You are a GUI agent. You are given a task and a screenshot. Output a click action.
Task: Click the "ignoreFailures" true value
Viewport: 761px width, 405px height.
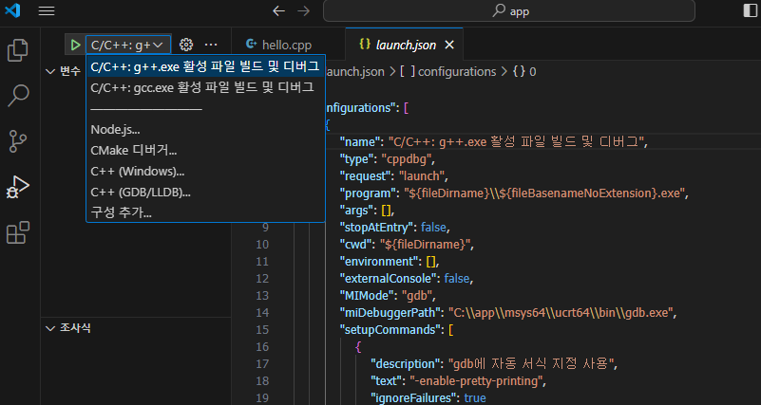pos(475,398)
